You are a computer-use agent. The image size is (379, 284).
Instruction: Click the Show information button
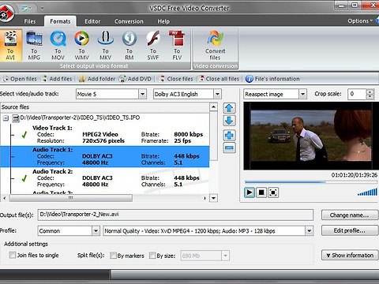pos(350,255)
